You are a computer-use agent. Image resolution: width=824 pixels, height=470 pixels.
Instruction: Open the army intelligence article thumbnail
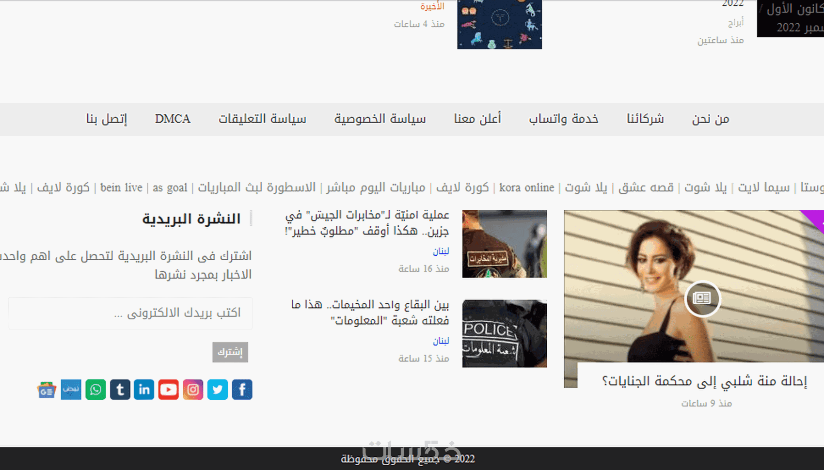(x=505, y=244)
